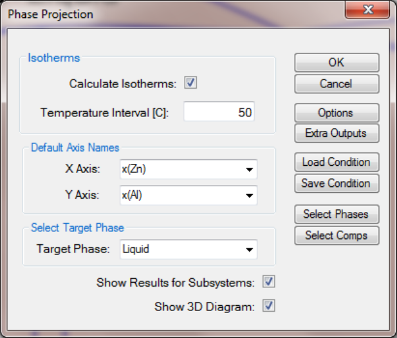Open the X Axis dropdown arrow
The image size is (397, 338).
tap(250, 169)
